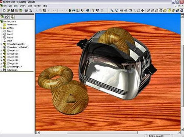Expand the MateGroup1 node
This screenshot has height=137, width=184.
(1, 70)
